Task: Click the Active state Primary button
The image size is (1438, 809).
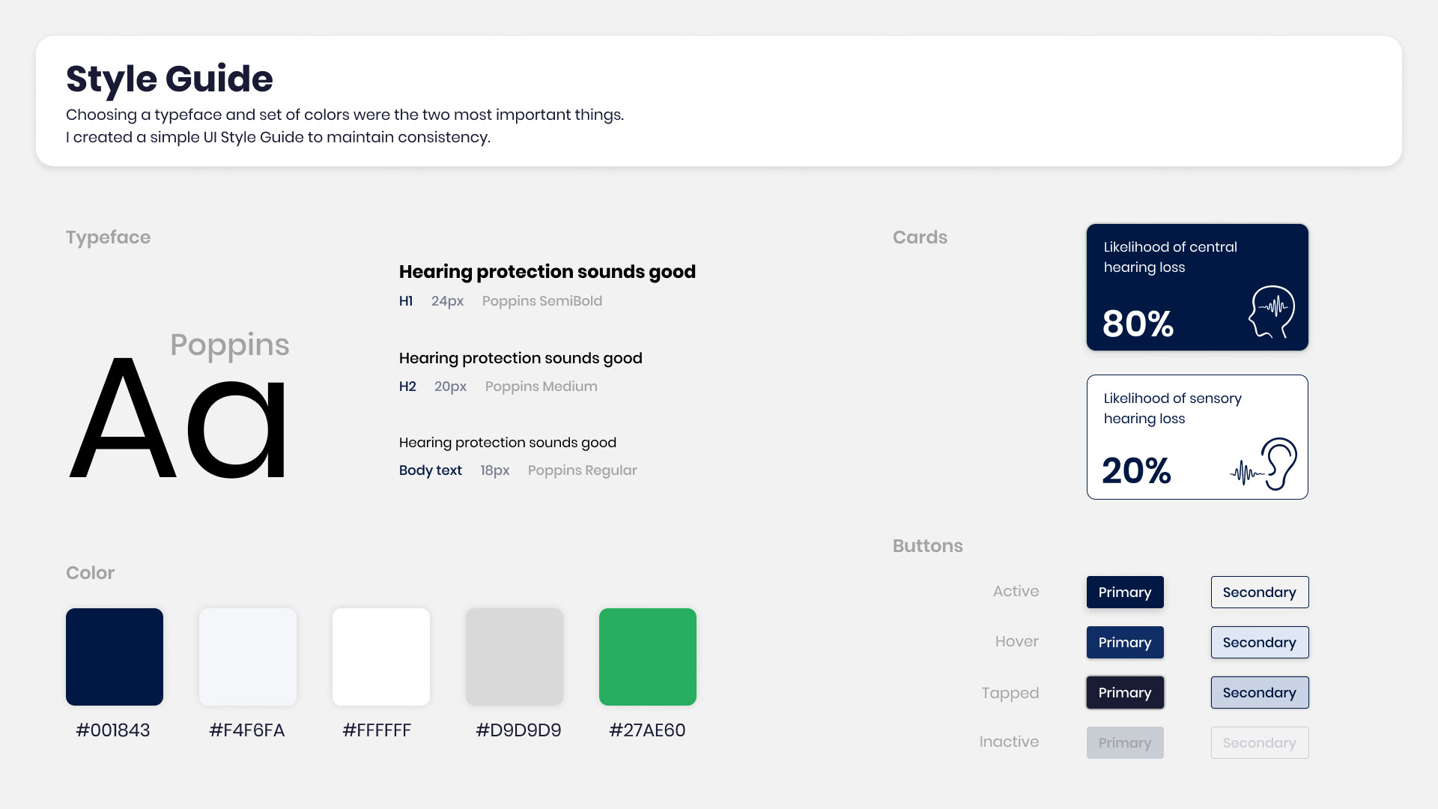Action: 1125,593
